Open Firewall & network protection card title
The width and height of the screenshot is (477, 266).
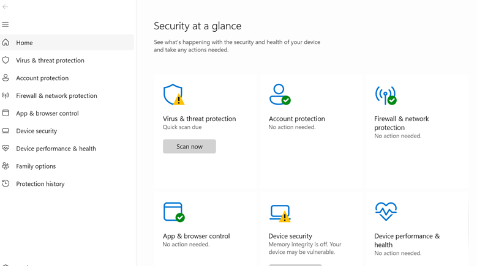(401, 123)
